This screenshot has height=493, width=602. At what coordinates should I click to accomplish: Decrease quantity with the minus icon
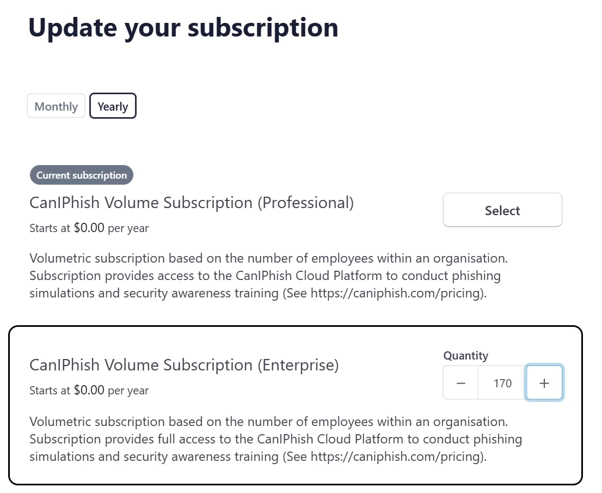pos(461,383)
